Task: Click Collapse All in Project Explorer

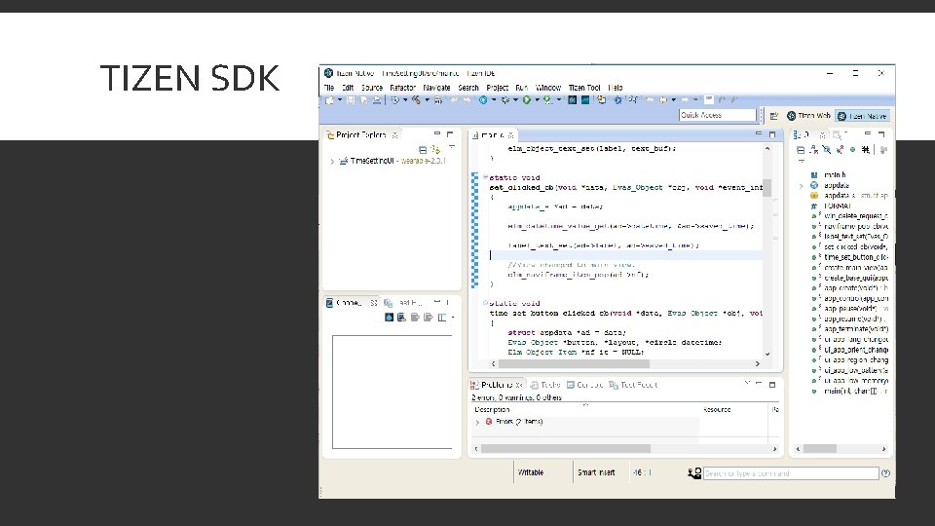Action: pos(423,150)
